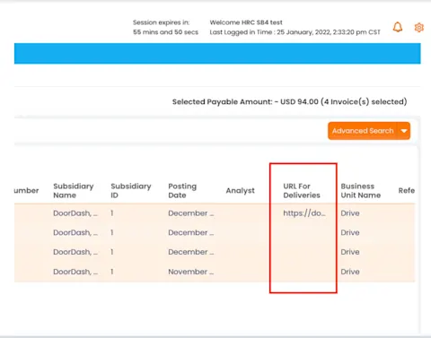The image size is (431, 338).
Task: Select the November posting date cell
Action: (191, 272)
